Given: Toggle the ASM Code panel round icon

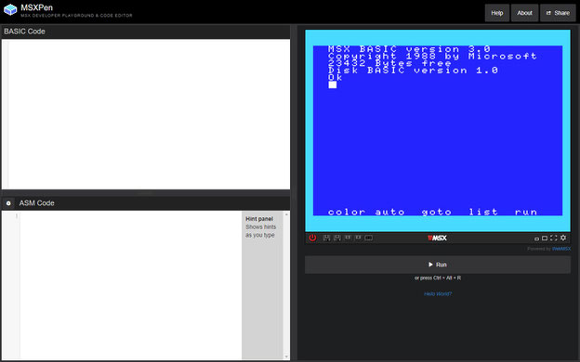Looking at the screenshot, I should [8, 203].
